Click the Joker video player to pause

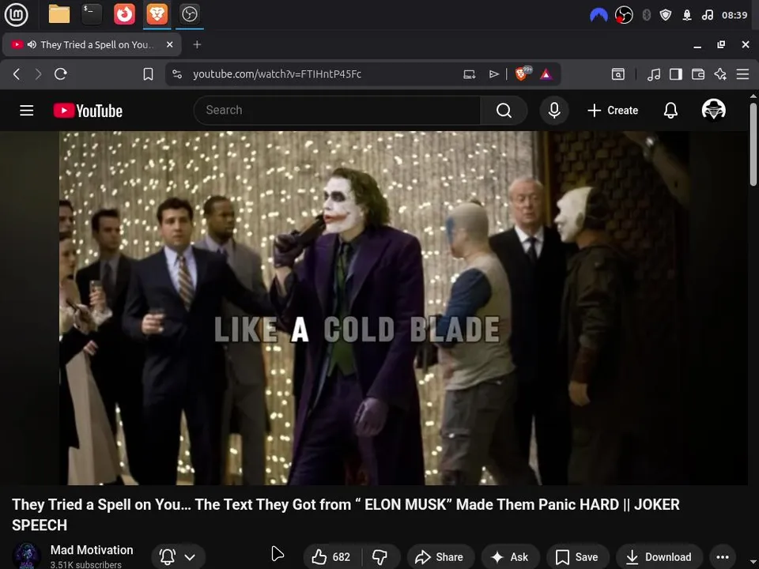coord(374,307)
